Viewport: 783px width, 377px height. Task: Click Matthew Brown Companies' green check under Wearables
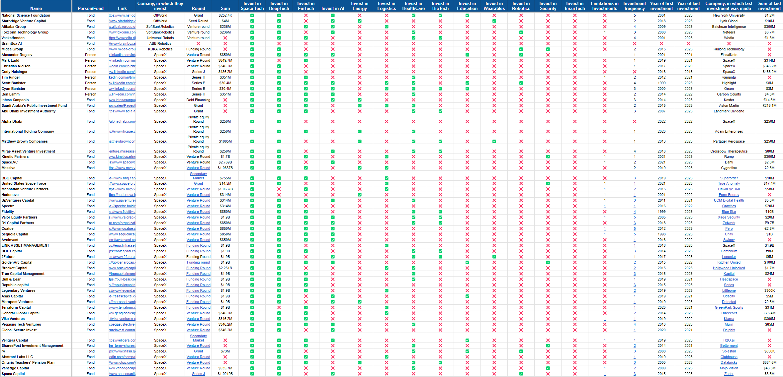click(x=494, y=141)
